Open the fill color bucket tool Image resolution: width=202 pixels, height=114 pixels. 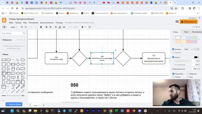[x=56, y=27]
